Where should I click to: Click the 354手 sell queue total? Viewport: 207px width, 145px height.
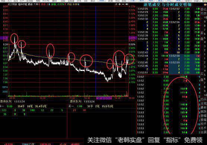21,106
